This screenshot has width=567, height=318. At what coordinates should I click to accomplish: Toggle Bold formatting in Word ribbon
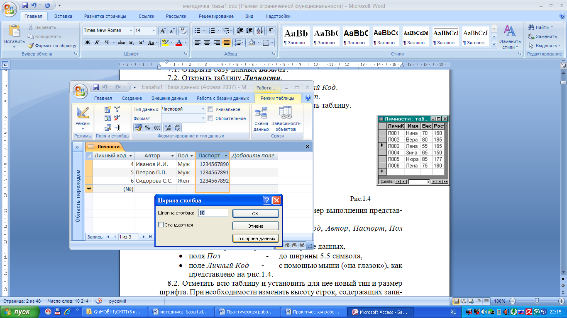(x=88, y=43)
